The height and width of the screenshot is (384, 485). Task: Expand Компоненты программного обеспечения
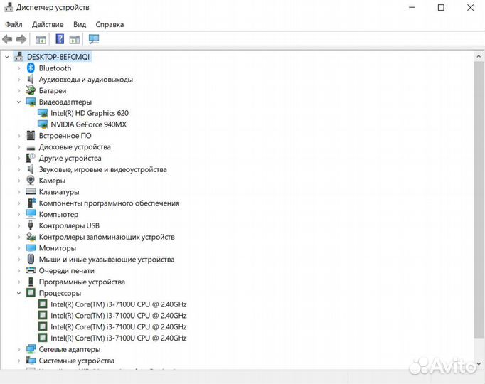click(x=19, y=203)
